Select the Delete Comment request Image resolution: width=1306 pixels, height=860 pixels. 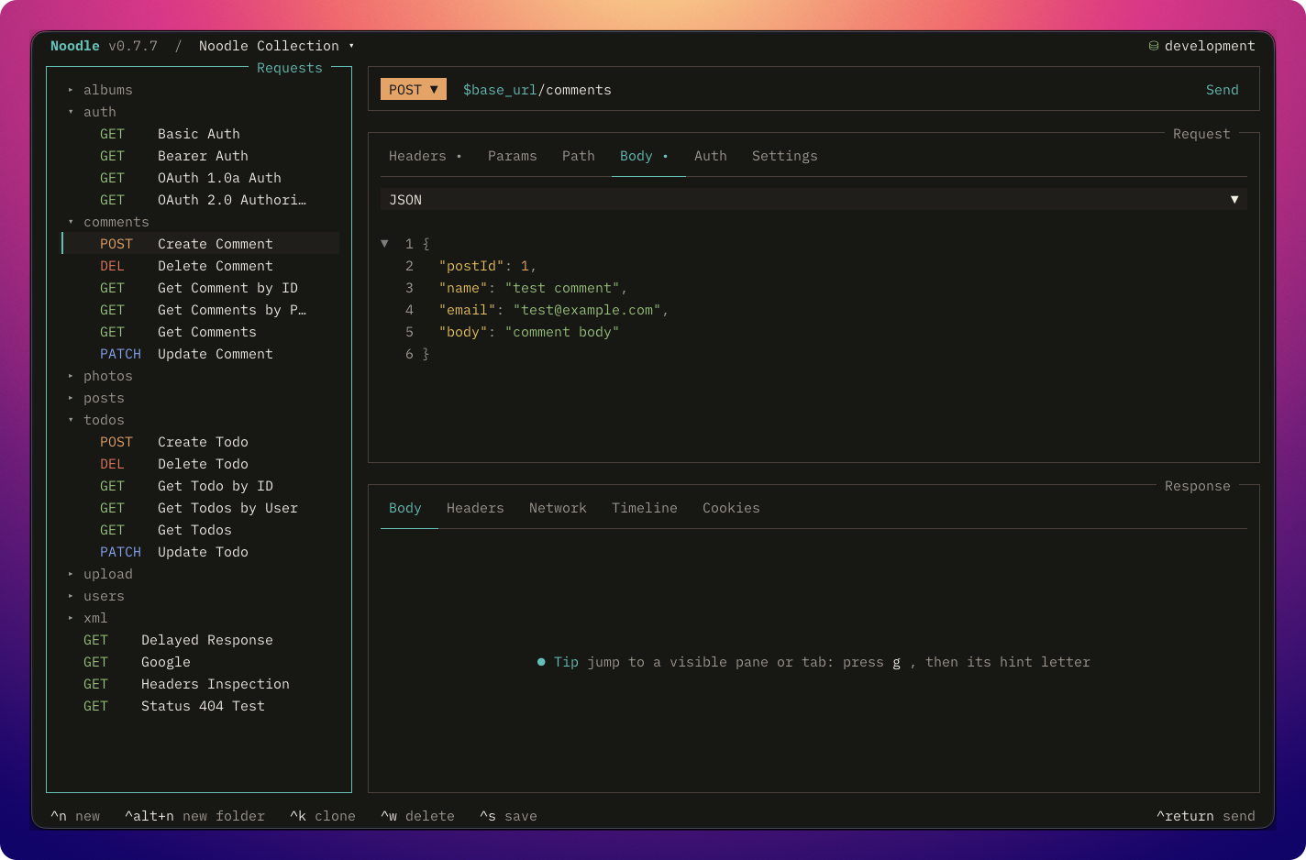[202, 266]
